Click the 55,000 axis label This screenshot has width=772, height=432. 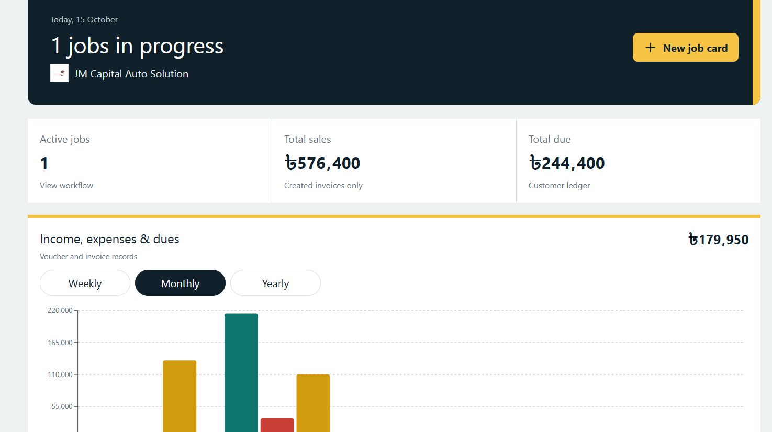pos(62,406)
